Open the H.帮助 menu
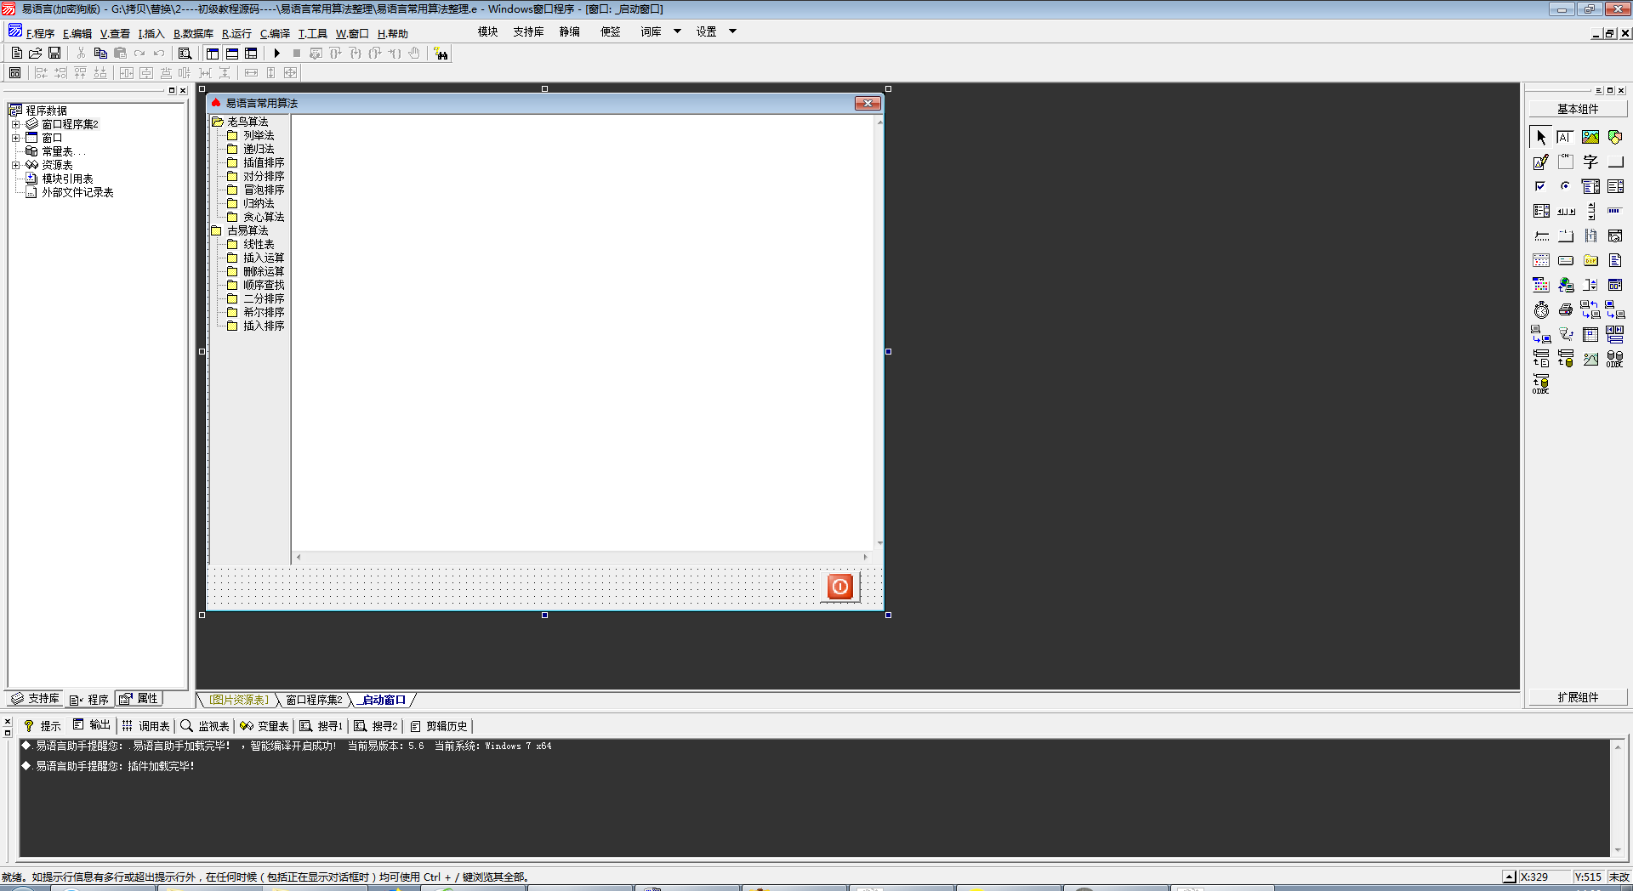This screenshot has height=891, width=1633. [x=393, y=33]
